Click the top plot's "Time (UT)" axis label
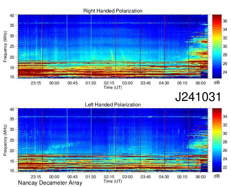The image size is (231, 187). coord(113,87)
